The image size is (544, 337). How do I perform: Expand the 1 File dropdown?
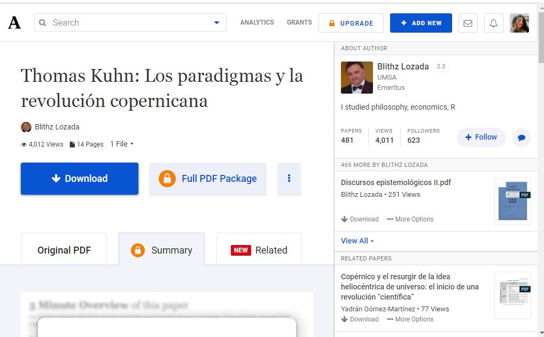(x=121, y=144)
